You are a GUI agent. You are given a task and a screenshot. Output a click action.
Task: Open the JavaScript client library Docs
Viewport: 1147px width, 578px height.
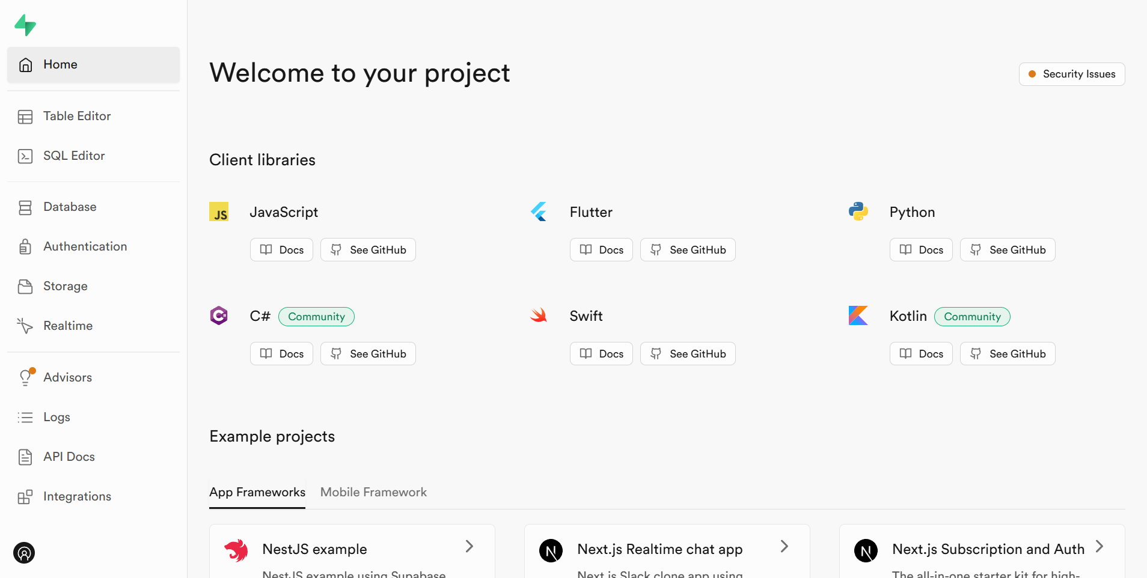[x=281, y=249]
